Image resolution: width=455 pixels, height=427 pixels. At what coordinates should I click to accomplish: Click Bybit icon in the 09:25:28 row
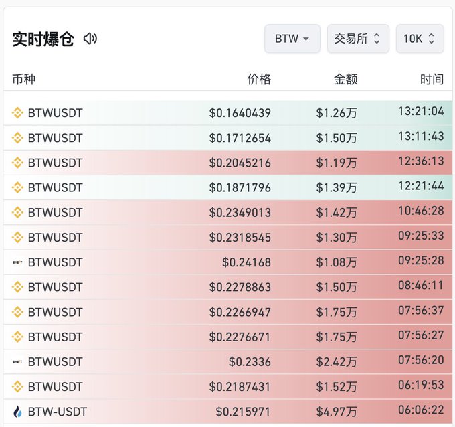tap(17, 262)
